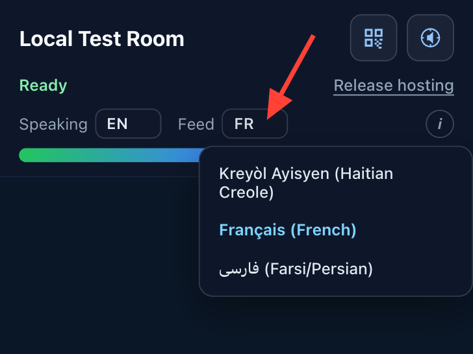Pick Farsi/Persian as feed language
The height and width of the screenshot is (354, 473).
point(296,269)
